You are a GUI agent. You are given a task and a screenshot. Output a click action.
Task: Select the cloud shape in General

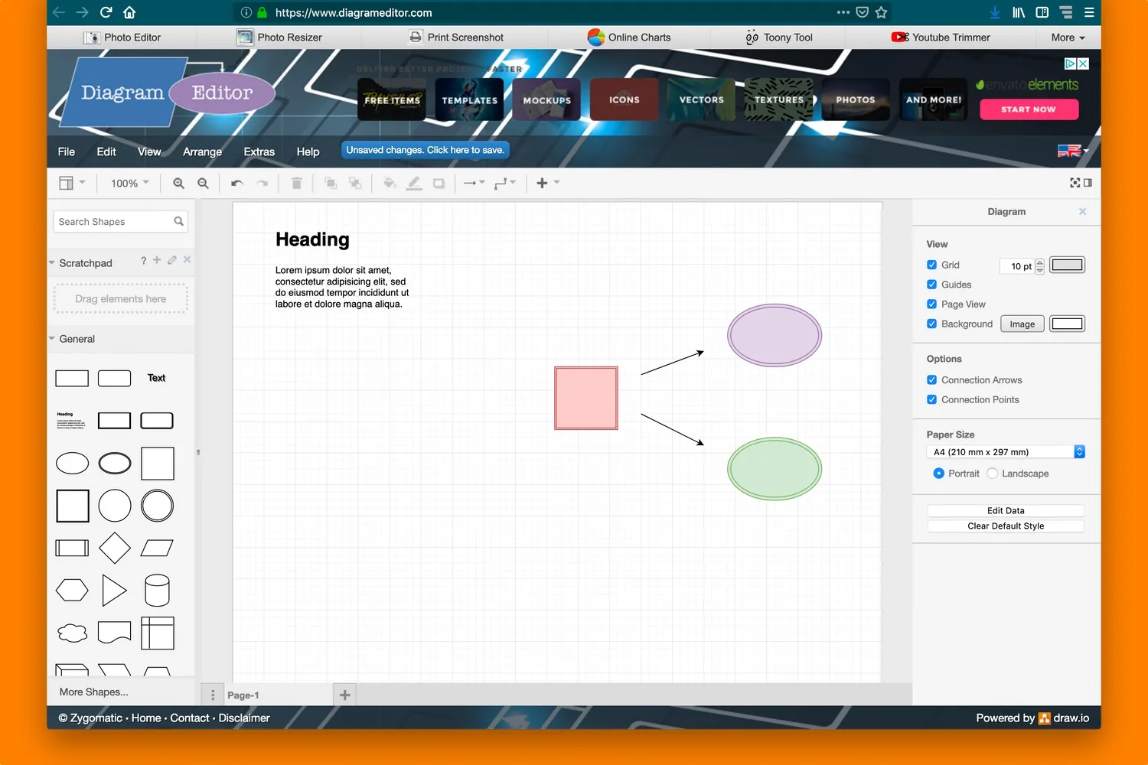tap(73, 633)
